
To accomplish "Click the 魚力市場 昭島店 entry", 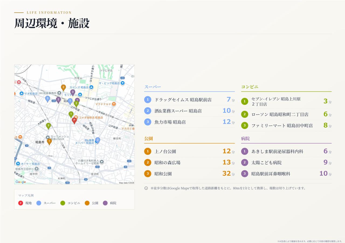I will 189,122.
